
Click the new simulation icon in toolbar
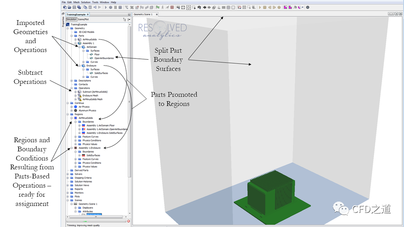[65, 7]
